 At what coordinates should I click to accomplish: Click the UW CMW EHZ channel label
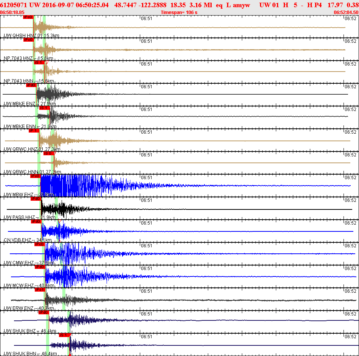click(x=29, y=263)
